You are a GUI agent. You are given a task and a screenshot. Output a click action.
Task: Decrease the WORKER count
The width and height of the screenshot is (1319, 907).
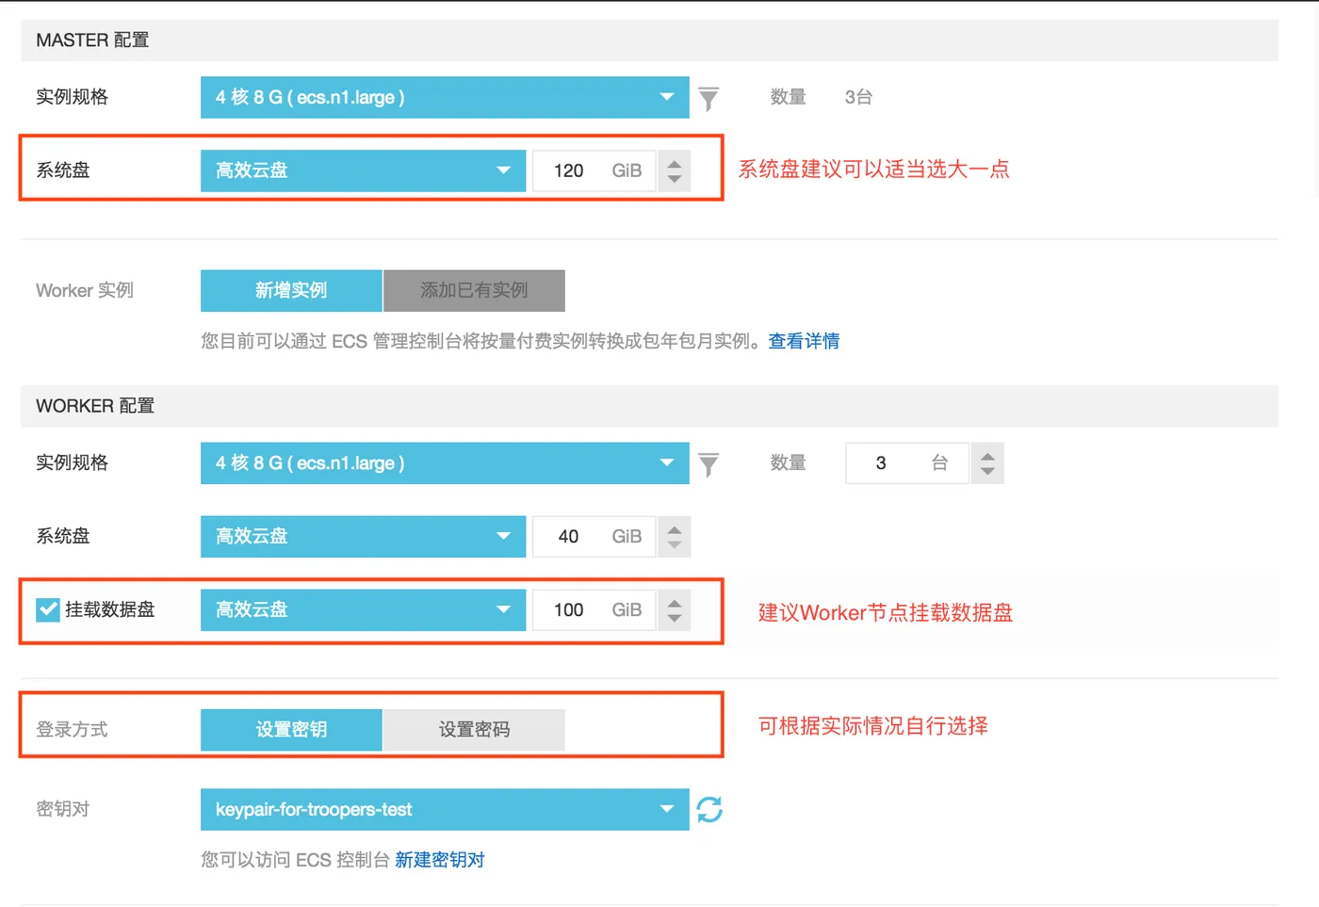(x=987, y=470)
